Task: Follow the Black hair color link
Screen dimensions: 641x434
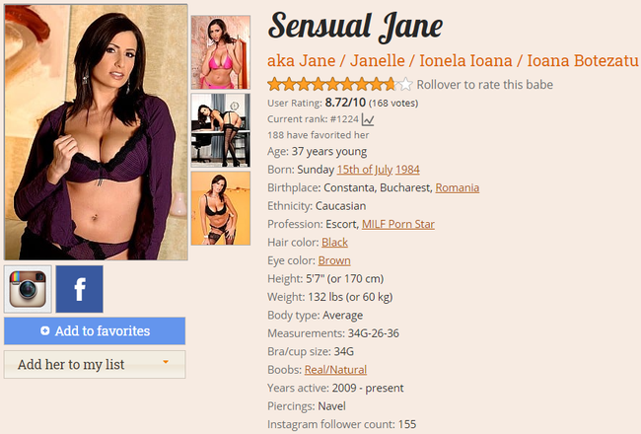Action: coord(335,243)
